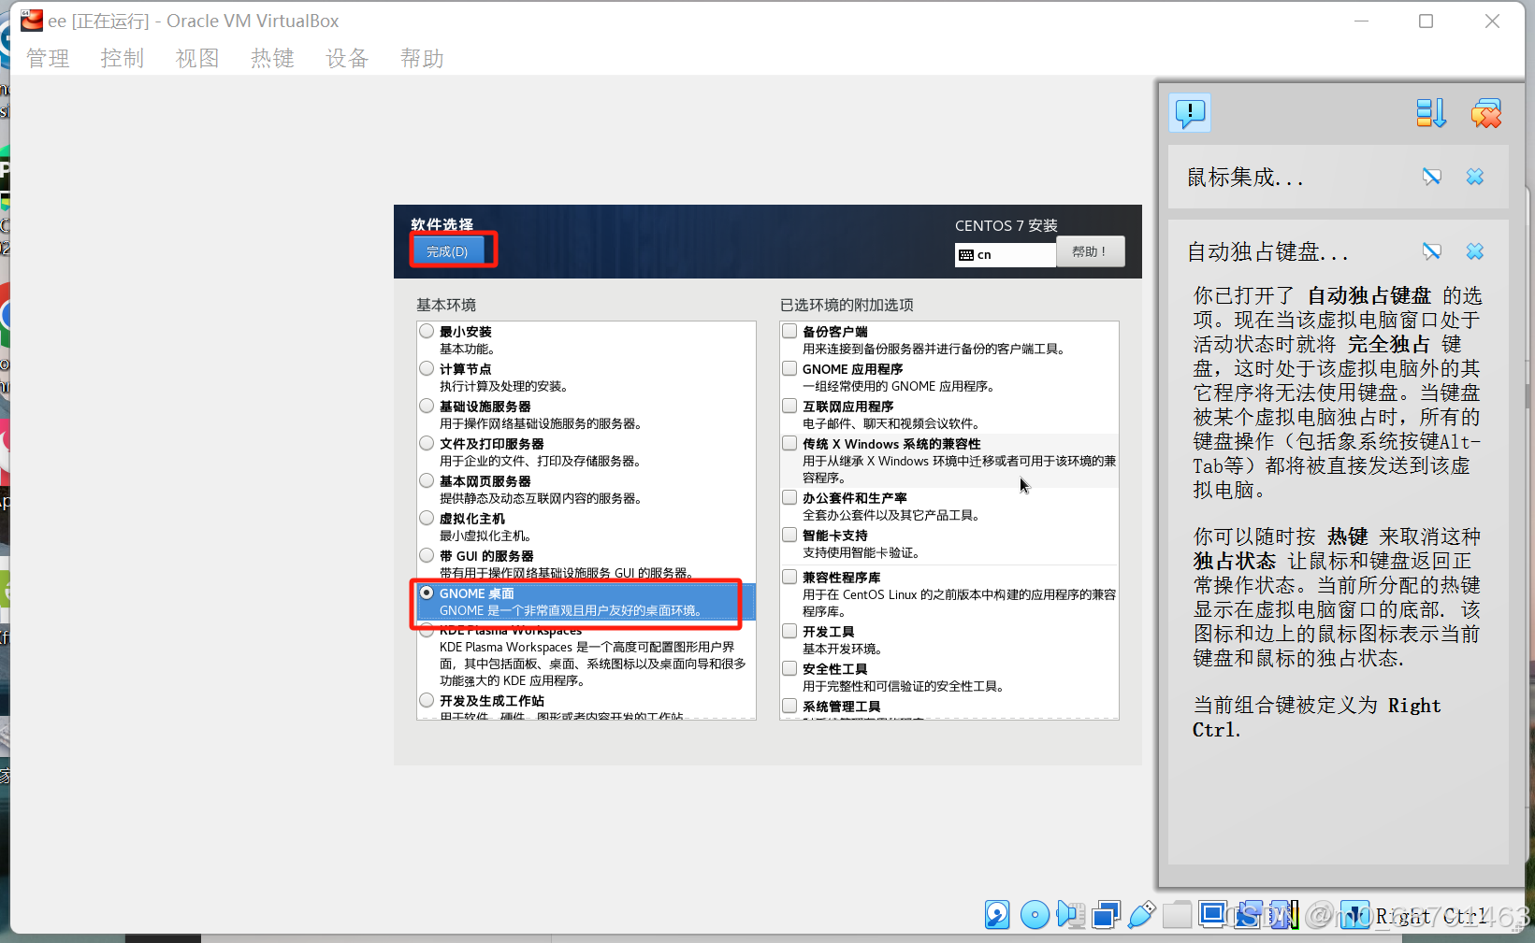Screen dimensions: 1535x943
Task: Click the hard disk activity status icon
Action: (997, 915)
